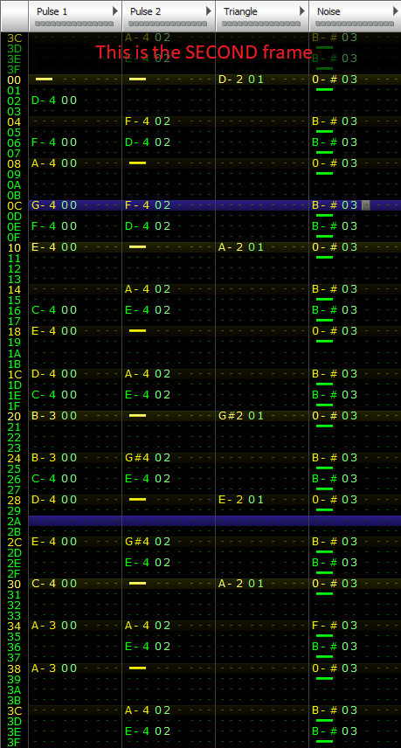The height and width of the screenshot is (748, 401).
Task: Select the B-3 note in Pulse 1 row 24
Action: pyautogui.click(x=44, y=458)
